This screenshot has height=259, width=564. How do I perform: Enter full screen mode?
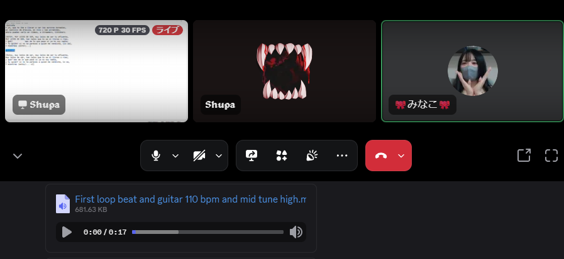551,156
